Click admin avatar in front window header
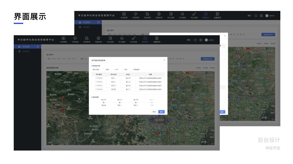 206,40
